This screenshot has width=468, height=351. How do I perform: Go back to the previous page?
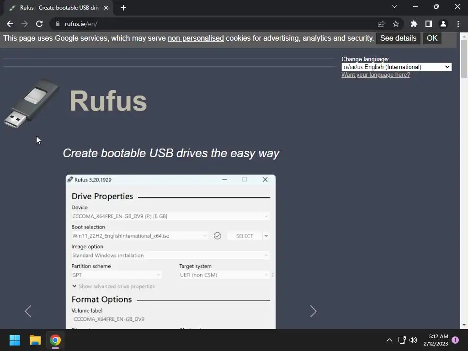pos(10,24)
